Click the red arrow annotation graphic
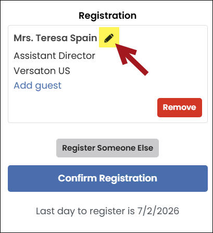This screenshot has height=233, width=213. (132, 59)
